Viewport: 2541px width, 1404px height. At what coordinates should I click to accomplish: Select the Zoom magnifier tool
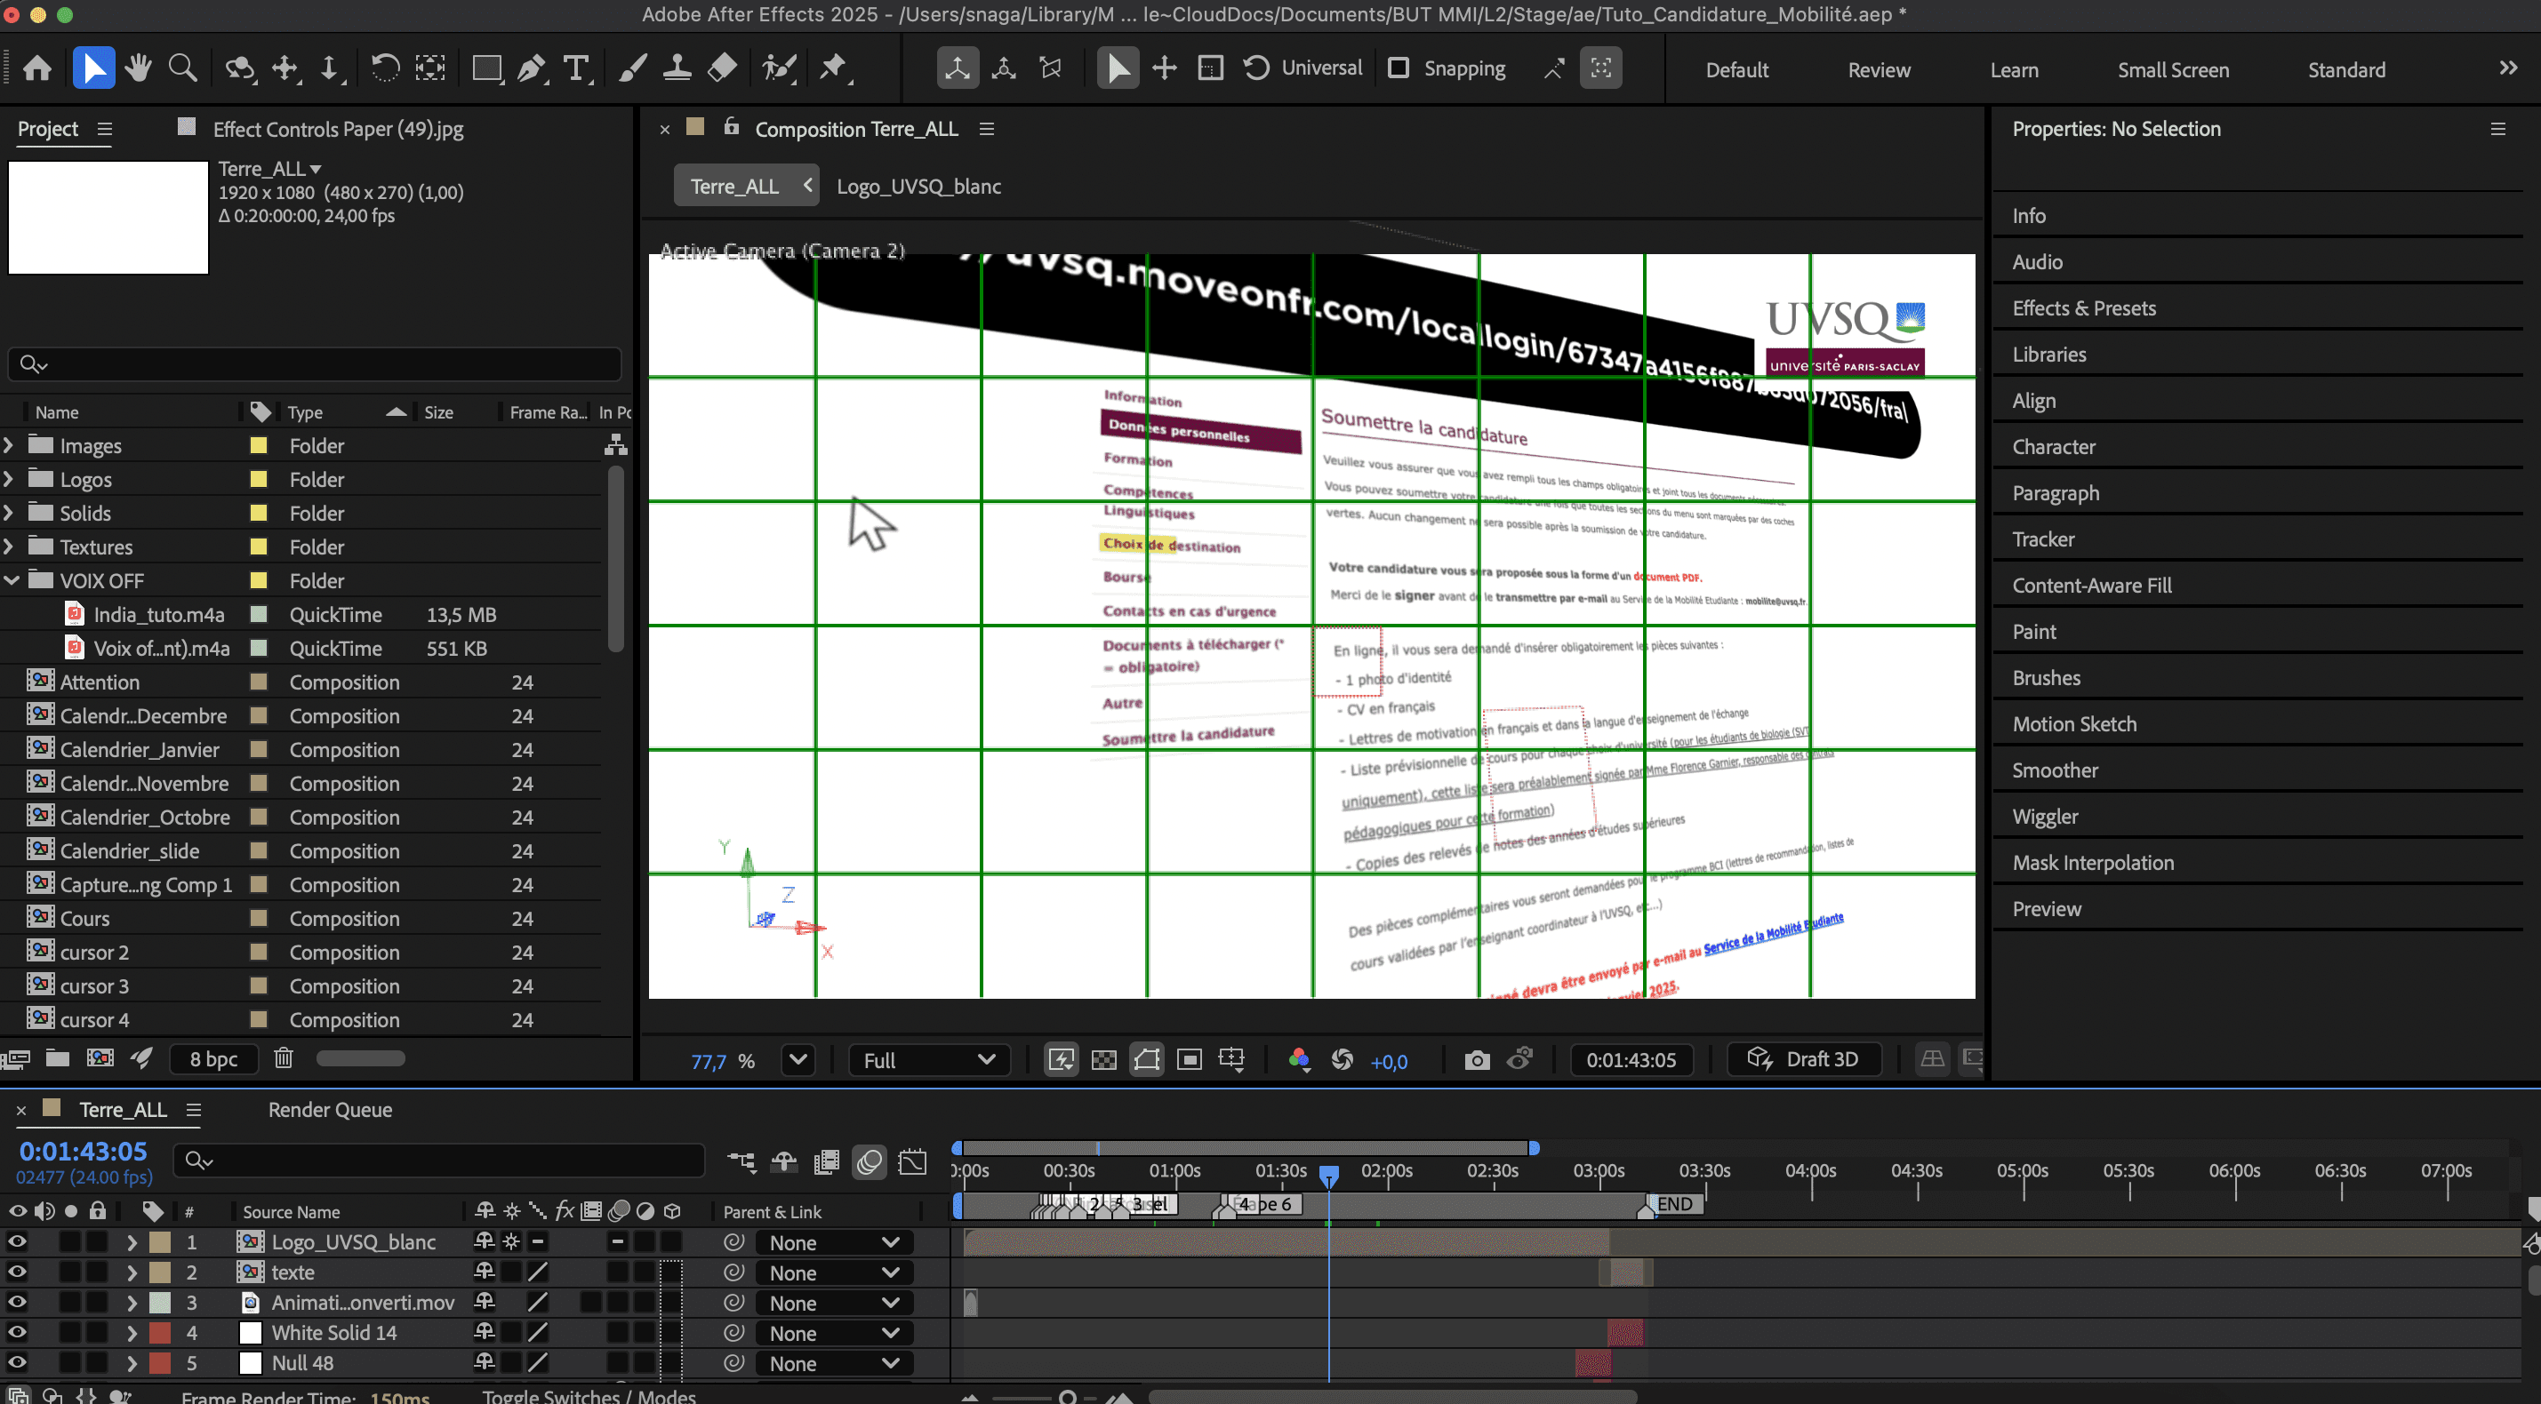coord(182,68)
